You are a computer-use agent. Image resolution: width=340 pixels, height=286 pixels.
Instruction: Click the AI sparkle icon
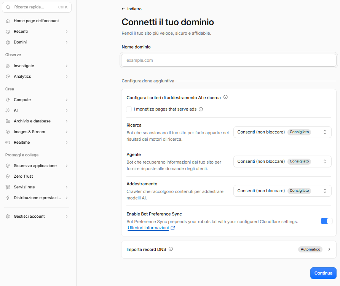pos(8,110)
